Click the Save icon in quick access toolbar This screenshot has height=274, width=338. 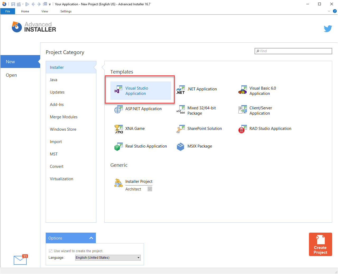pyautogui.click(x=13, y=4)
